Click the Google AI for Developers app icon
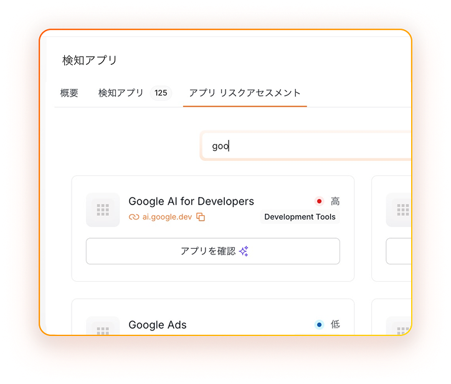 (103, 210)
